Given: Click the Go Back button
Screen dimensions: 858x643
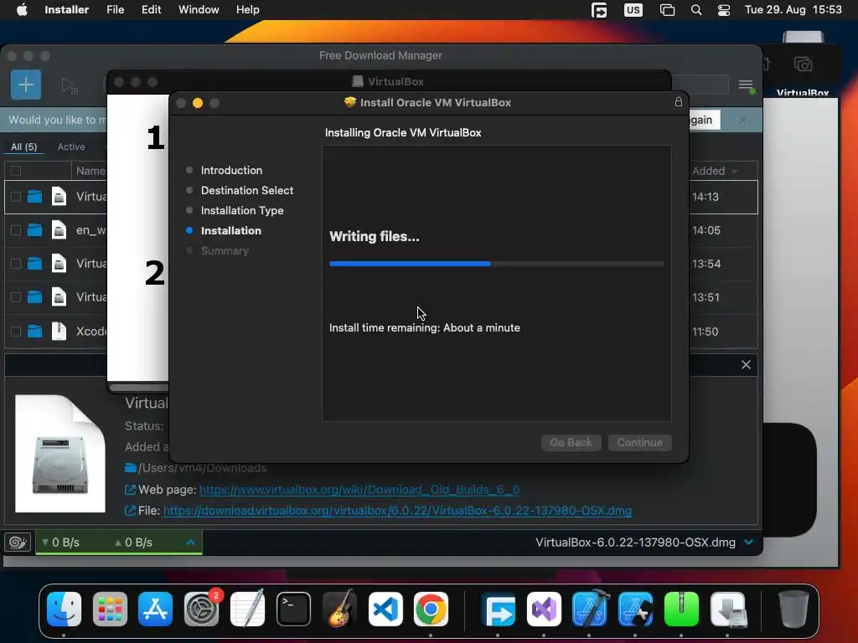Looking at the screenshot, I should pos(571,442).
